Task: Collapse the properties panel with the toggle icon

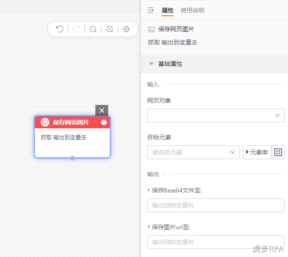Action: (151, 10)
